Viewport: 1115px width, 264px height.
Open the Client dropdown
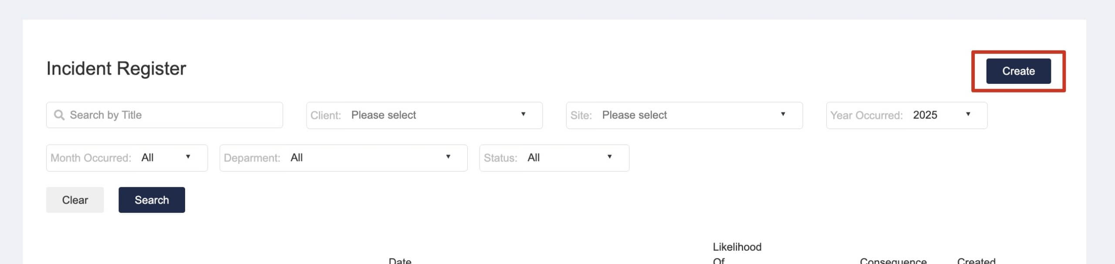pyautogui.click(x=424, y=115)
